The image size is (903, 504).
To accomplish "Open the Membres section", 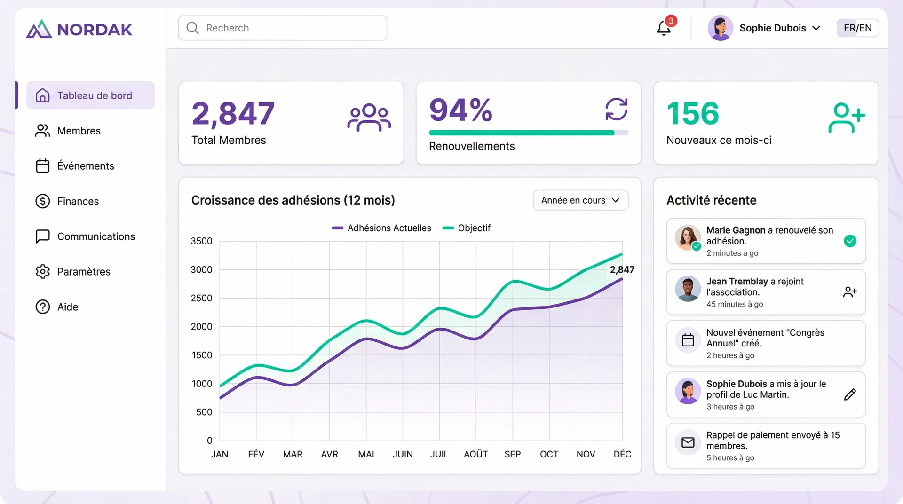I will [79, 131].
